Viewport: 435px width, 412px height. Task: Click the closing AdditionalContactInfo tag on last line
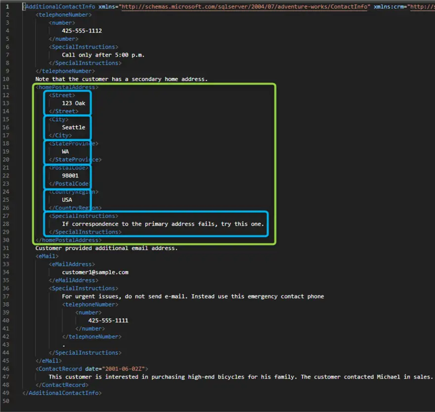pos(62,393)
